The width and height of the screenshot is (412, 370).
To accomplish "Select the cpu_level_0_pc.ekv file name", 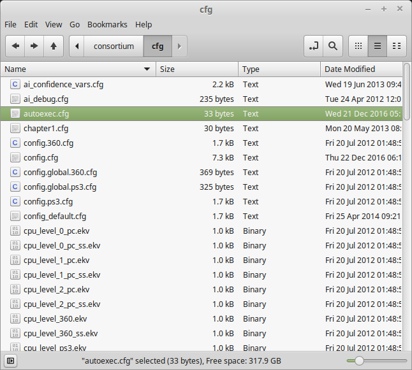I will pyautogui.click(x=57, y=231).
